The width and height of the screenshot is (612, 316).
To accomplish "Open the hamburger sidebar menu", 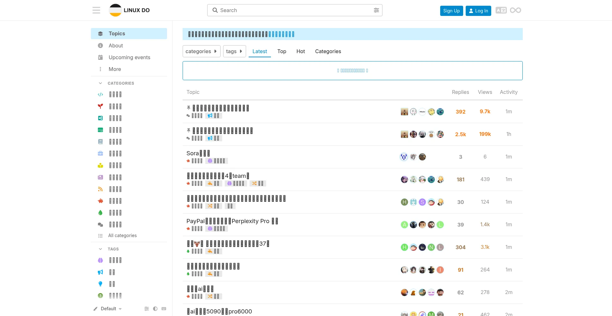I will click(96, 10).
